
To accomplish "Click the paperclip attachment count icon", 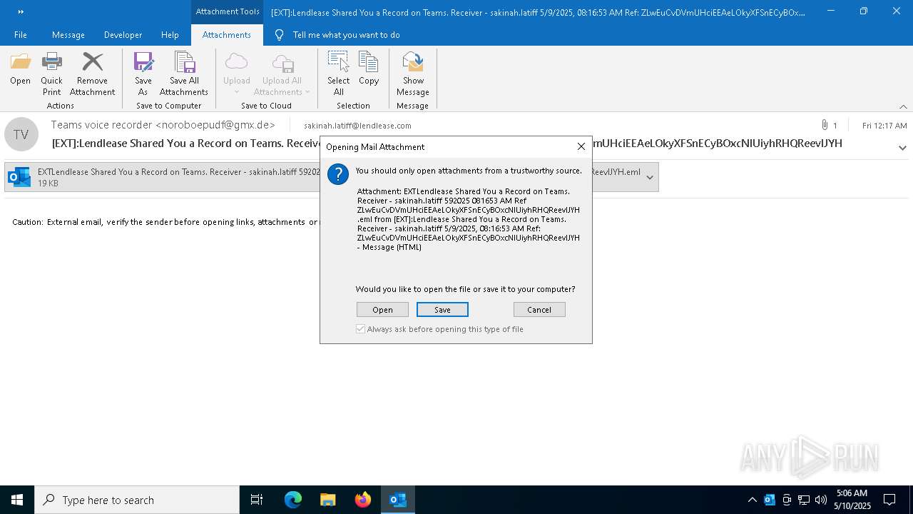I will click(825, 126).
